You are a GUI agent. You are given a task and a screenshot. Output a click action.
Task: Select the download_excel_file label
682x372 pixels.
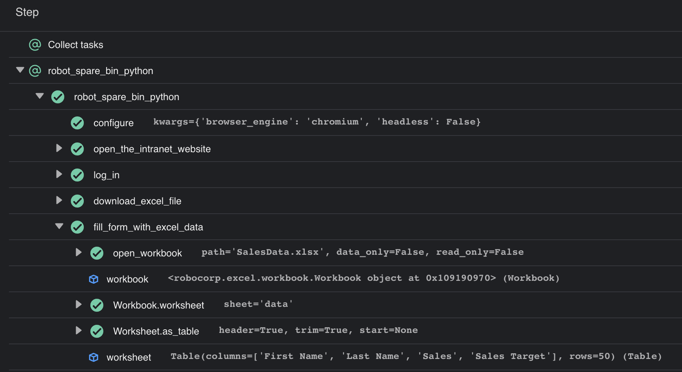click(138, 201)
